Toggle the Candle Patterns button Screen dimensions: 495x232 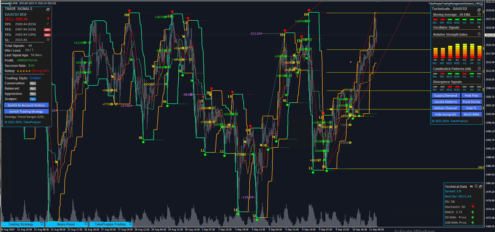(445, 102)
